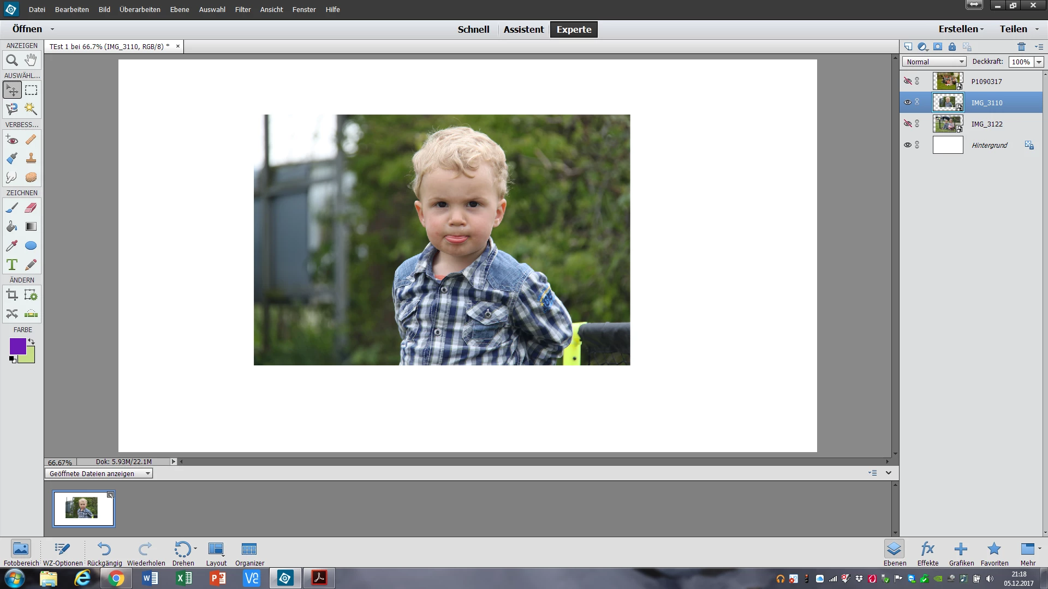Select the rectangular marquee tool
The image size is (1048, 589).
pos(31,90)
